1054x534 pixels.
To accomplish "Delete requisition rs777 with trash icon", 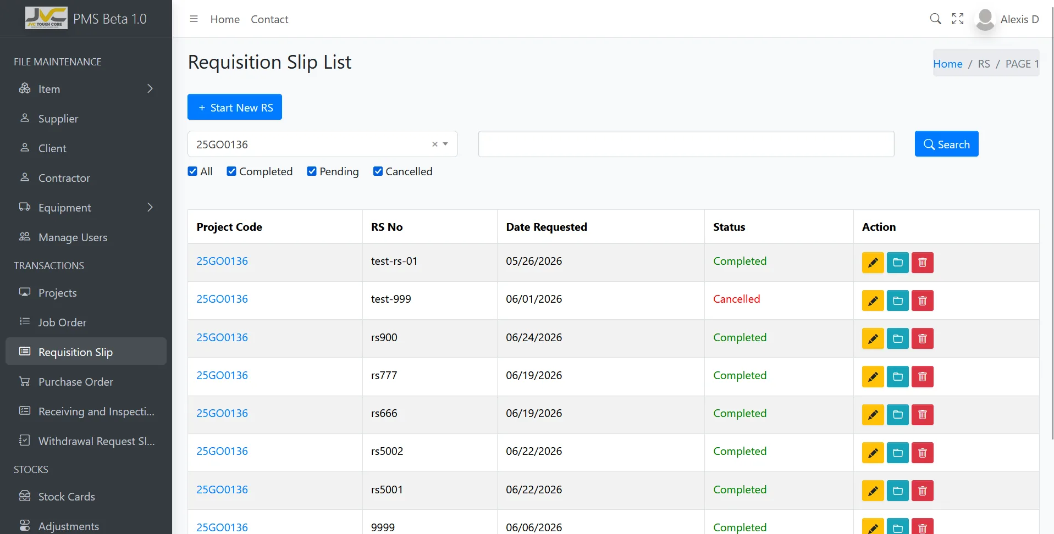I will tap(923, 377).
